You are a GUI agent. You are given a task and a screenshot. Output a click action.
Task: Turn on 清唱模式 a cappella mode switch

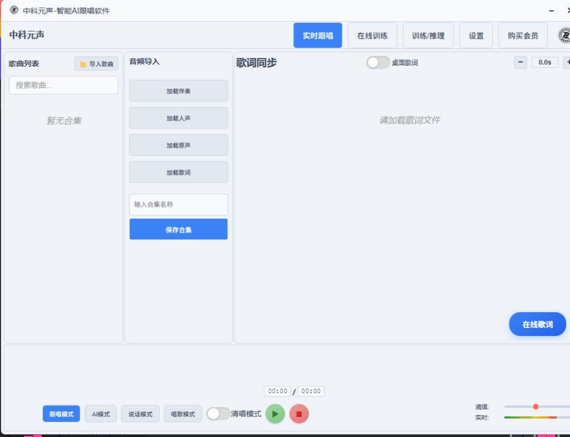click(x=218, y=414)
